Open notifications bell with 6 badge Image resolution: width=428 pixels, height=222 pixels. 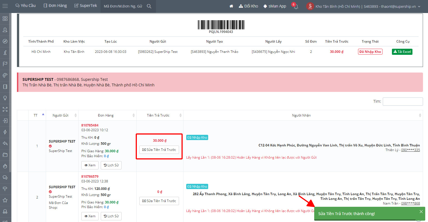tap(296, 6)
